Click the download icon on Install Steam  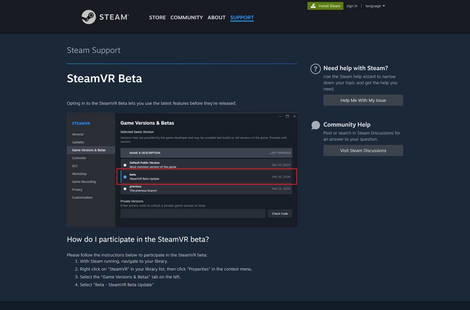pyautogui.click(x=313, y=6)
